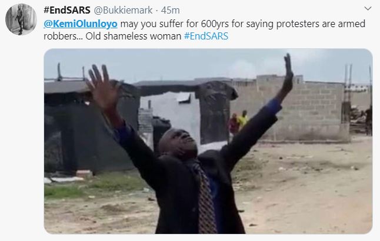Follow the blue #EndSARS hashtag in tweet
This screenshot has width=380, height=241.
click(206, 36)
